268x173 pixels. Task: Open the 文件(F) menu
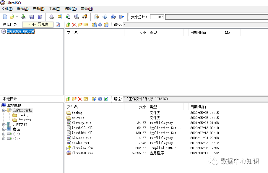(7, 9)
